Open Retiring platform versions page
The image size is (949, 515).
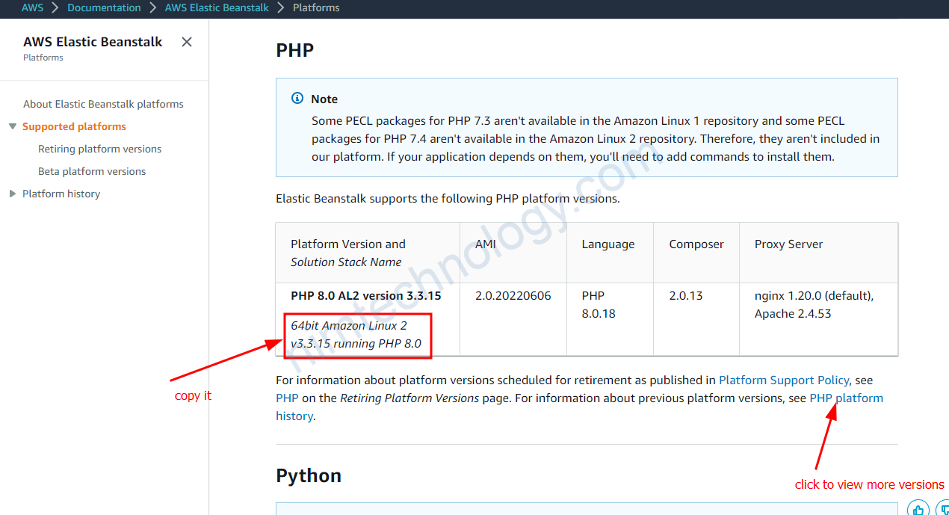click(x=99, y=149)
